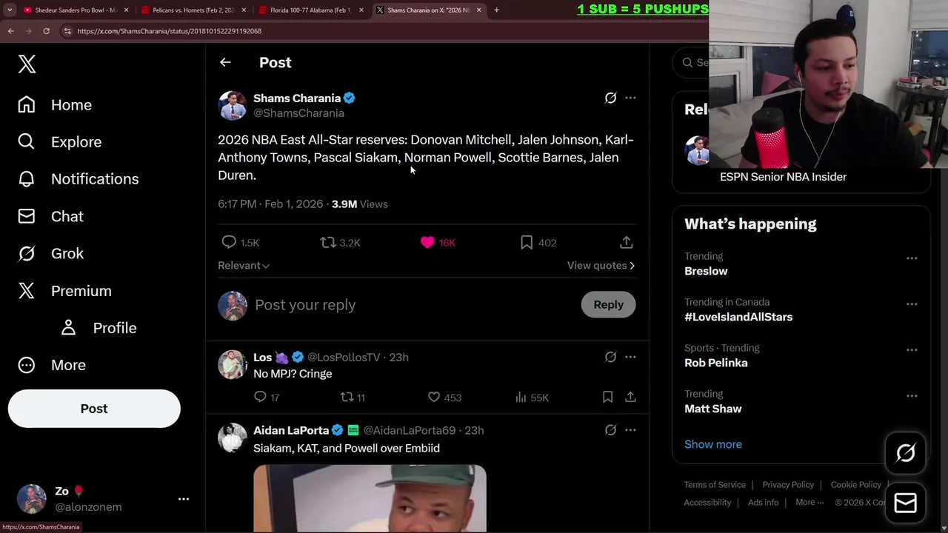The image size is (948, 533).
Task: Open Aidan LaPorta reply avatar
Action: click(x=232, y=438)
